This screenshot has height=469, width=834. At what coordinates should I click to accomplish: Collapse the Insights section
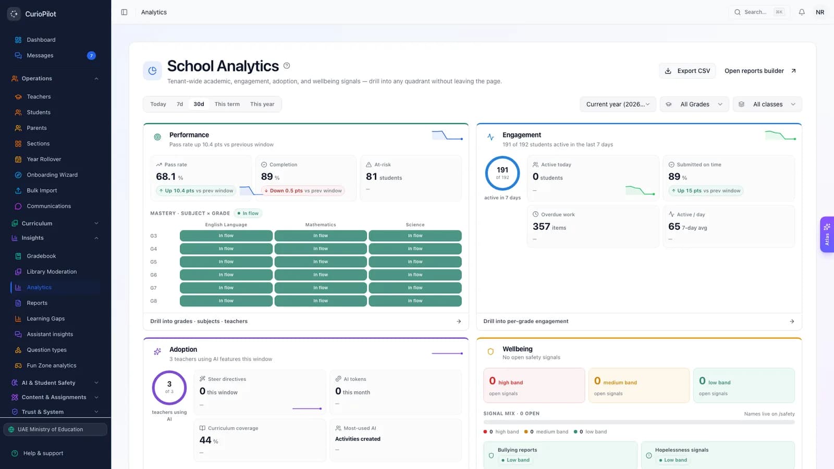tap(55, 238)
